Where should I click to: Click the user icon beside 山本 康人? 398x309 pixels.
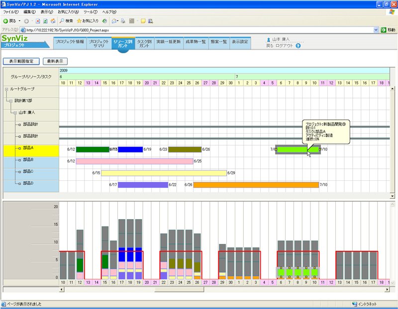269,40
